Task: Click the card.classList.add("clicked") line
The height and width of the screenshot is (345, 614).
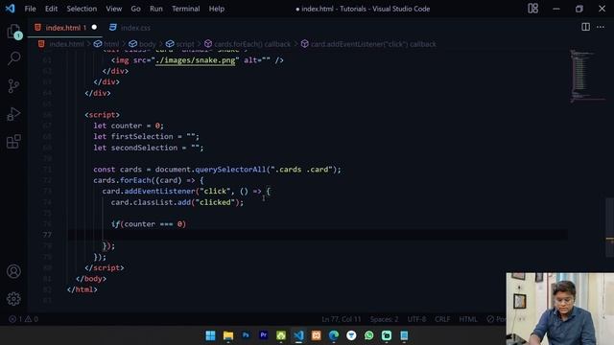Action: click(x=177, y=202)
